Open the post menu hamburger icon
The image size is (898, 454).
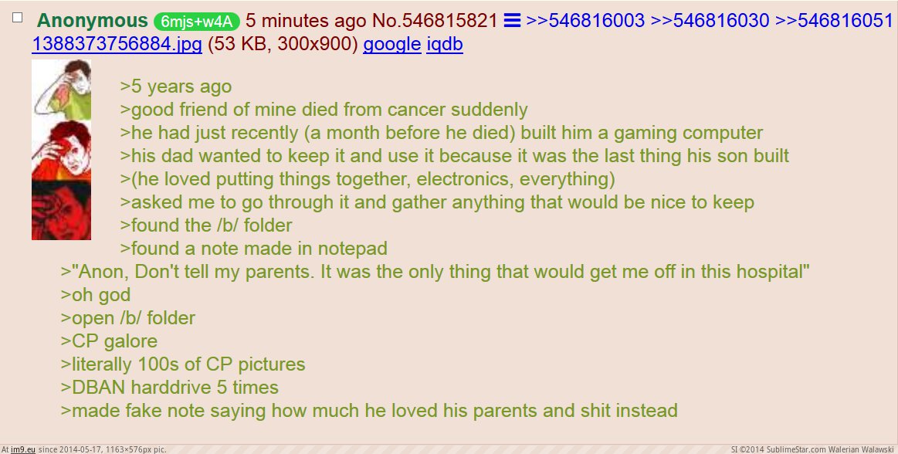click(512, 21)
